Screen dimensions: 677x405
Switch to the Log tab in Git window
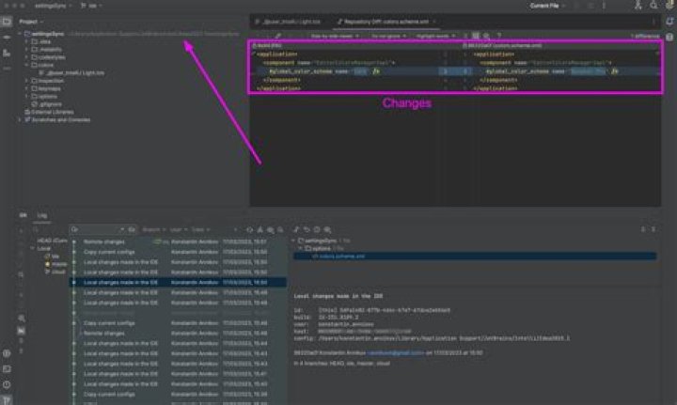click(x=42, y=215)
